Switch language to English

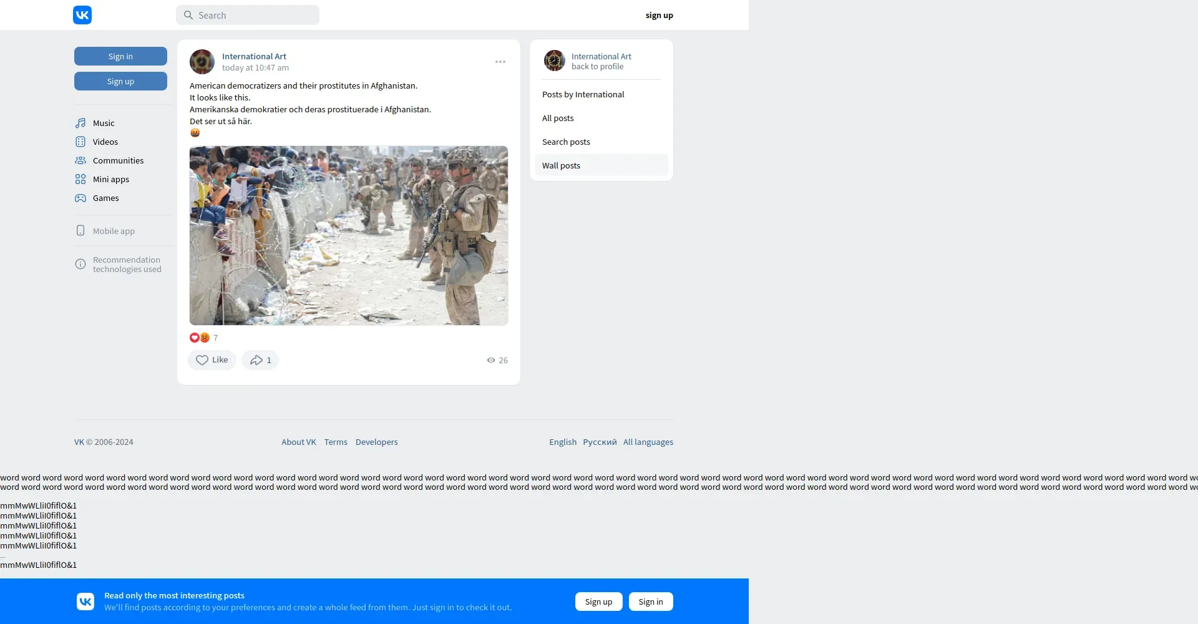pos(563,442)
